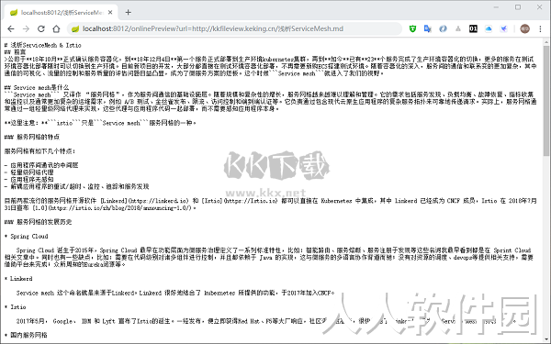Open the Chrome three-dot menu
Image resolution: width=551 pixels, height=344 pixels.
541,28
